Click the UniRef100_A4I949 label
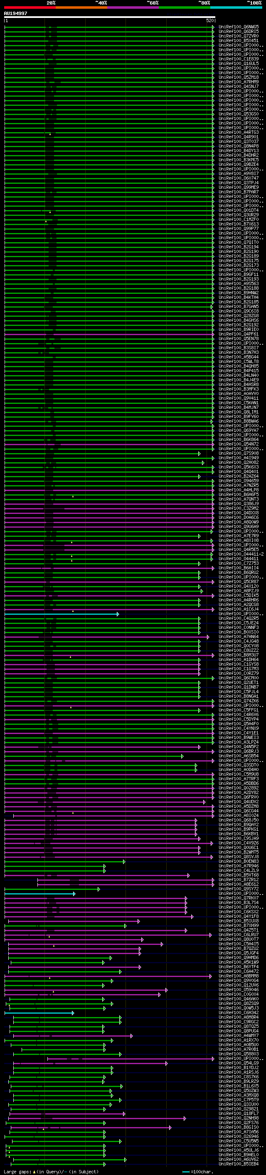The height and width of the screenshot is (1175, 266). coord(239,458)
